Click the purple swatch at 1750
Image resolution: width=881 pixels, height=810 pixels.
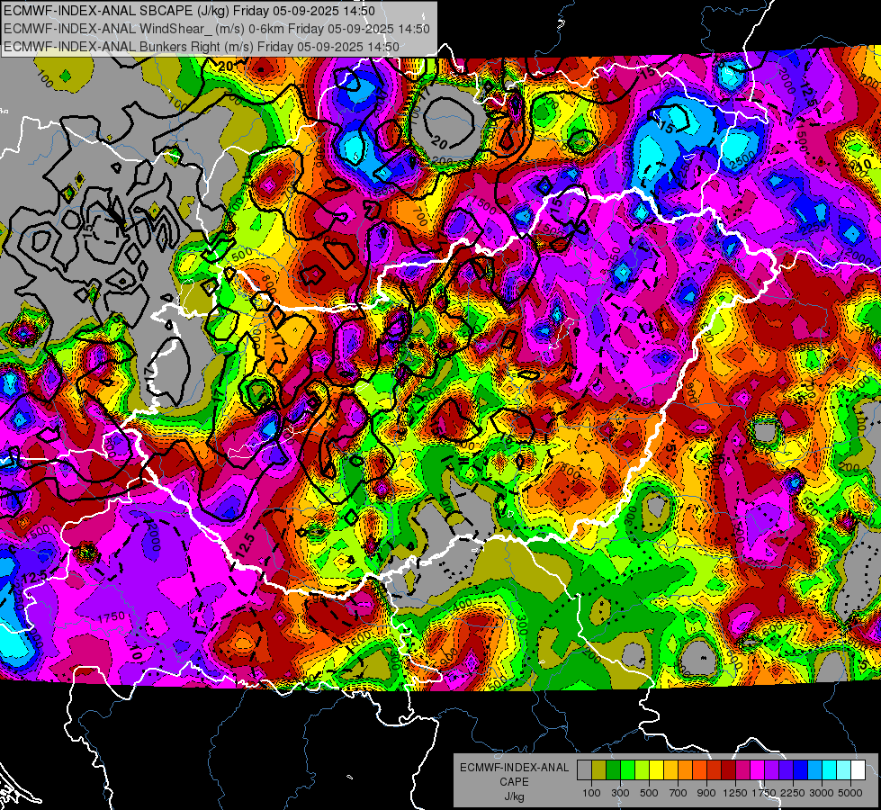point(772,769)
